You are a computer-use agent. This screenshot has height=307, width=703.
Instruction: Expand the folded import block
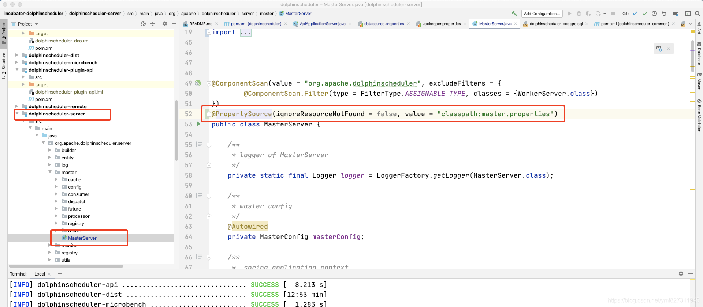[x=208, y=32]
